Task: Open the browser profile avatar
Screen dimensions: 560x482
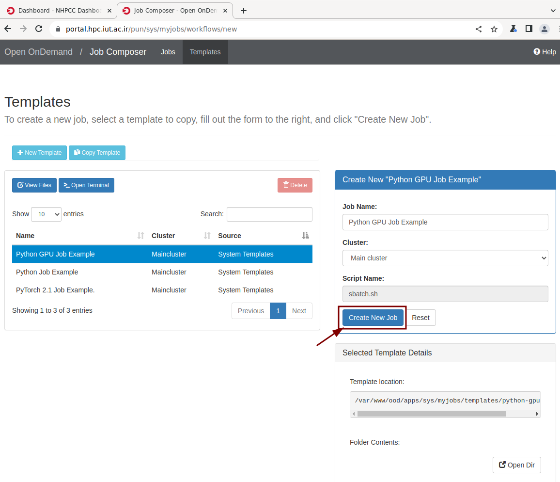Action: point(544,29)
